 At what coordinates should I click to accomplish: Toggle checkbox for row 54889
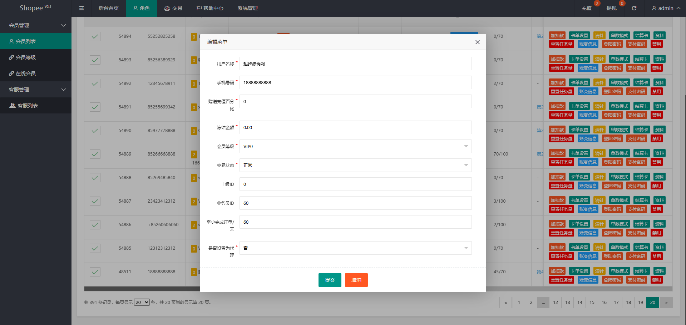(x=95, y=154)
